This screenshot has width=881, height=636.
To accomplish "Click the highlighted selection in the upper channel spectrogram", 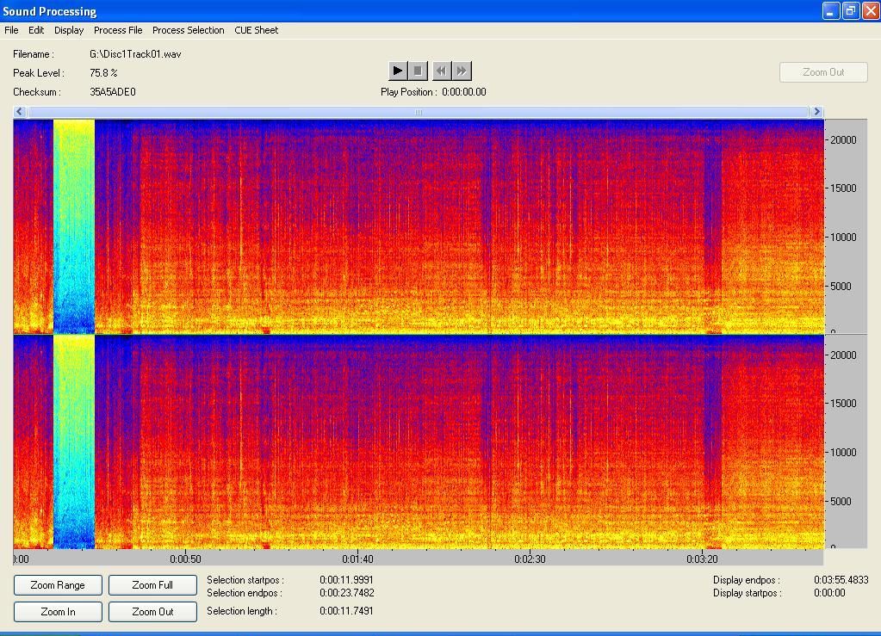I will [x=74, y=226].
